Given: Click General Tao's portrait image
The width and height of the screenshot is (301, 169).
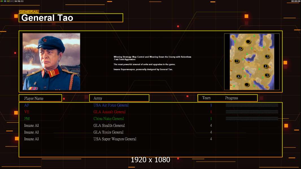Looking at the screenshot, I should click(51, 62).
